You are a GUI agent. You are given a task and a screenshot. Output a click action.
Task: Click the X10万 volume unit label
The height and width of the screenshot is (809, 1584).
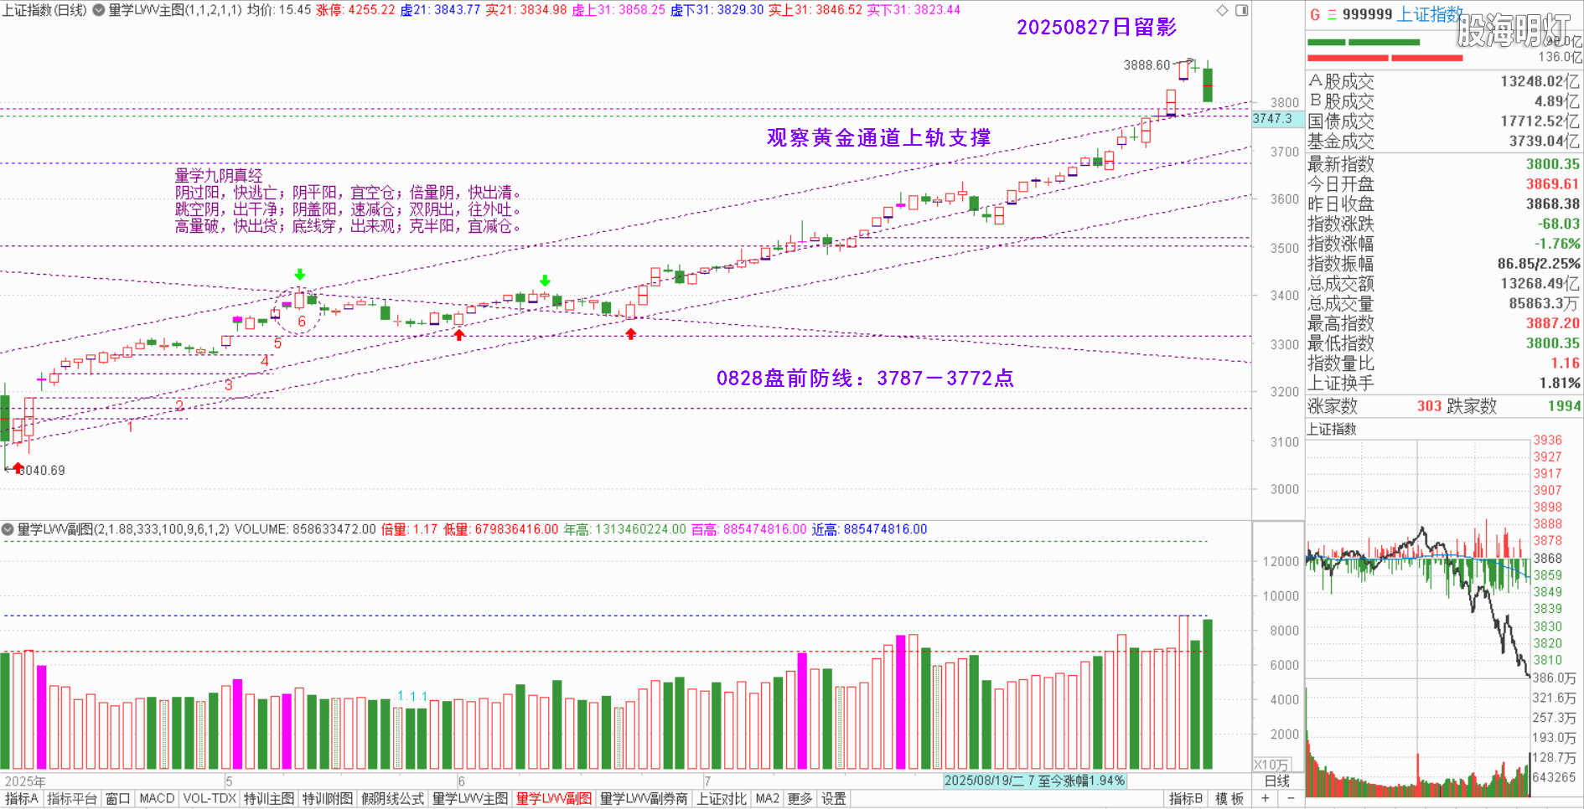coord(1272,765)
